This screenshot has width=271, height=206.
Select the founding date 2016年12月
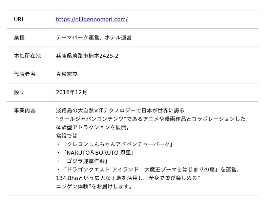71,93
